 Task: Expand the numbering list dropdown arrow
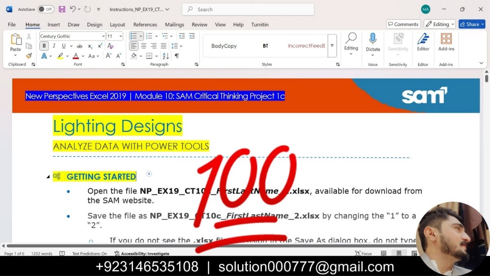point(156,36)
